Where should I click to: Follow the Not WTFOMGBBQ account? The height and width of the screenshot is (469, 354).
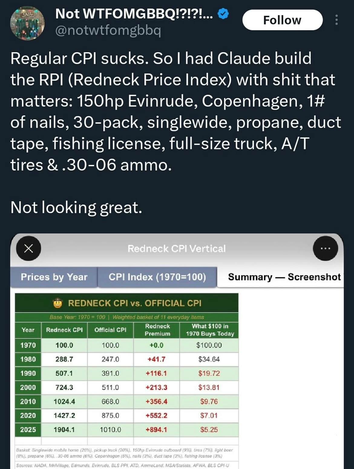282,20
